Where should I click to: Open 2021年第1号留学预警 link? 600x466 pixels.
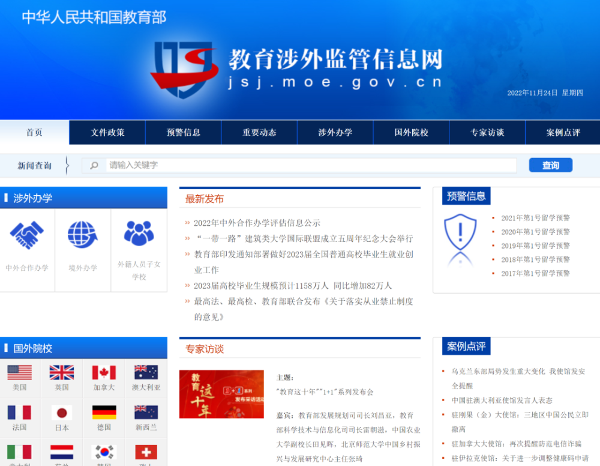pyautogui.click(x=535, y=218)
